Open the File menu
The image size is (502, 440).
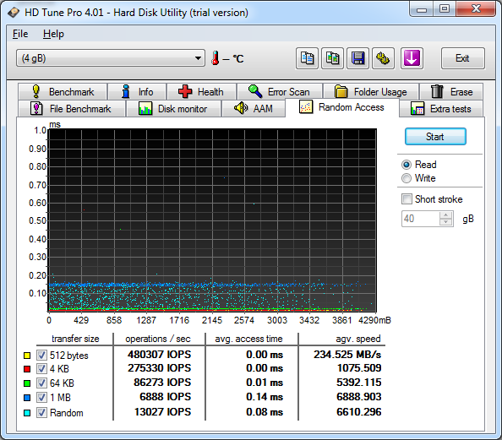[x=20, y=34]
